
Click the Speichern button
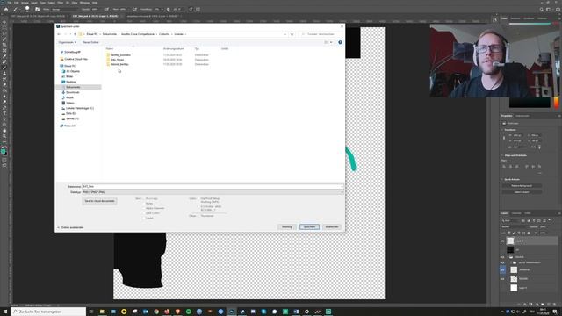point(309,226)
